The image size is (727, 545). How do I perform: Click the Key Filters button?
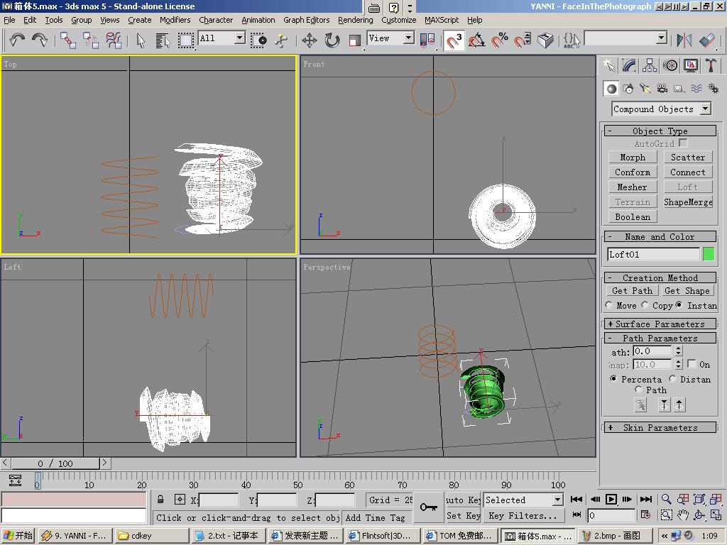coord(523,515)
